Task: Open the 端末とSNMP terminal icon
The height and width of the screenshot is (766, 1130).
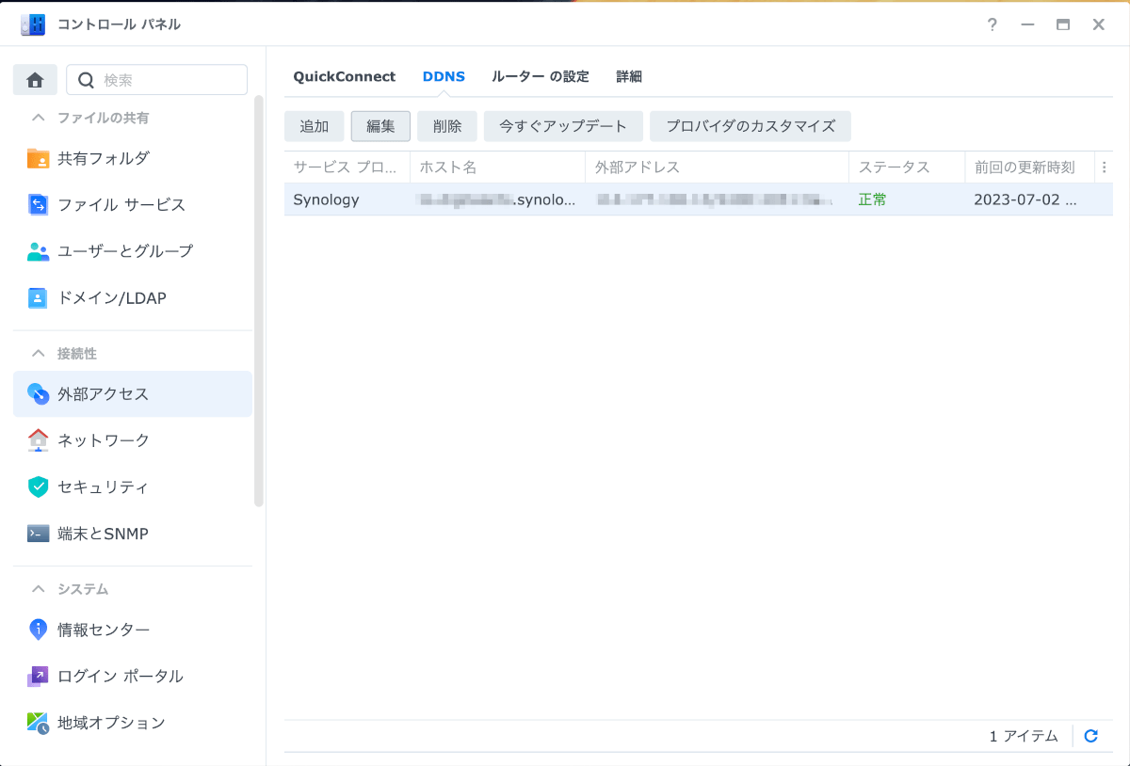Action: [x=38, y=534]
